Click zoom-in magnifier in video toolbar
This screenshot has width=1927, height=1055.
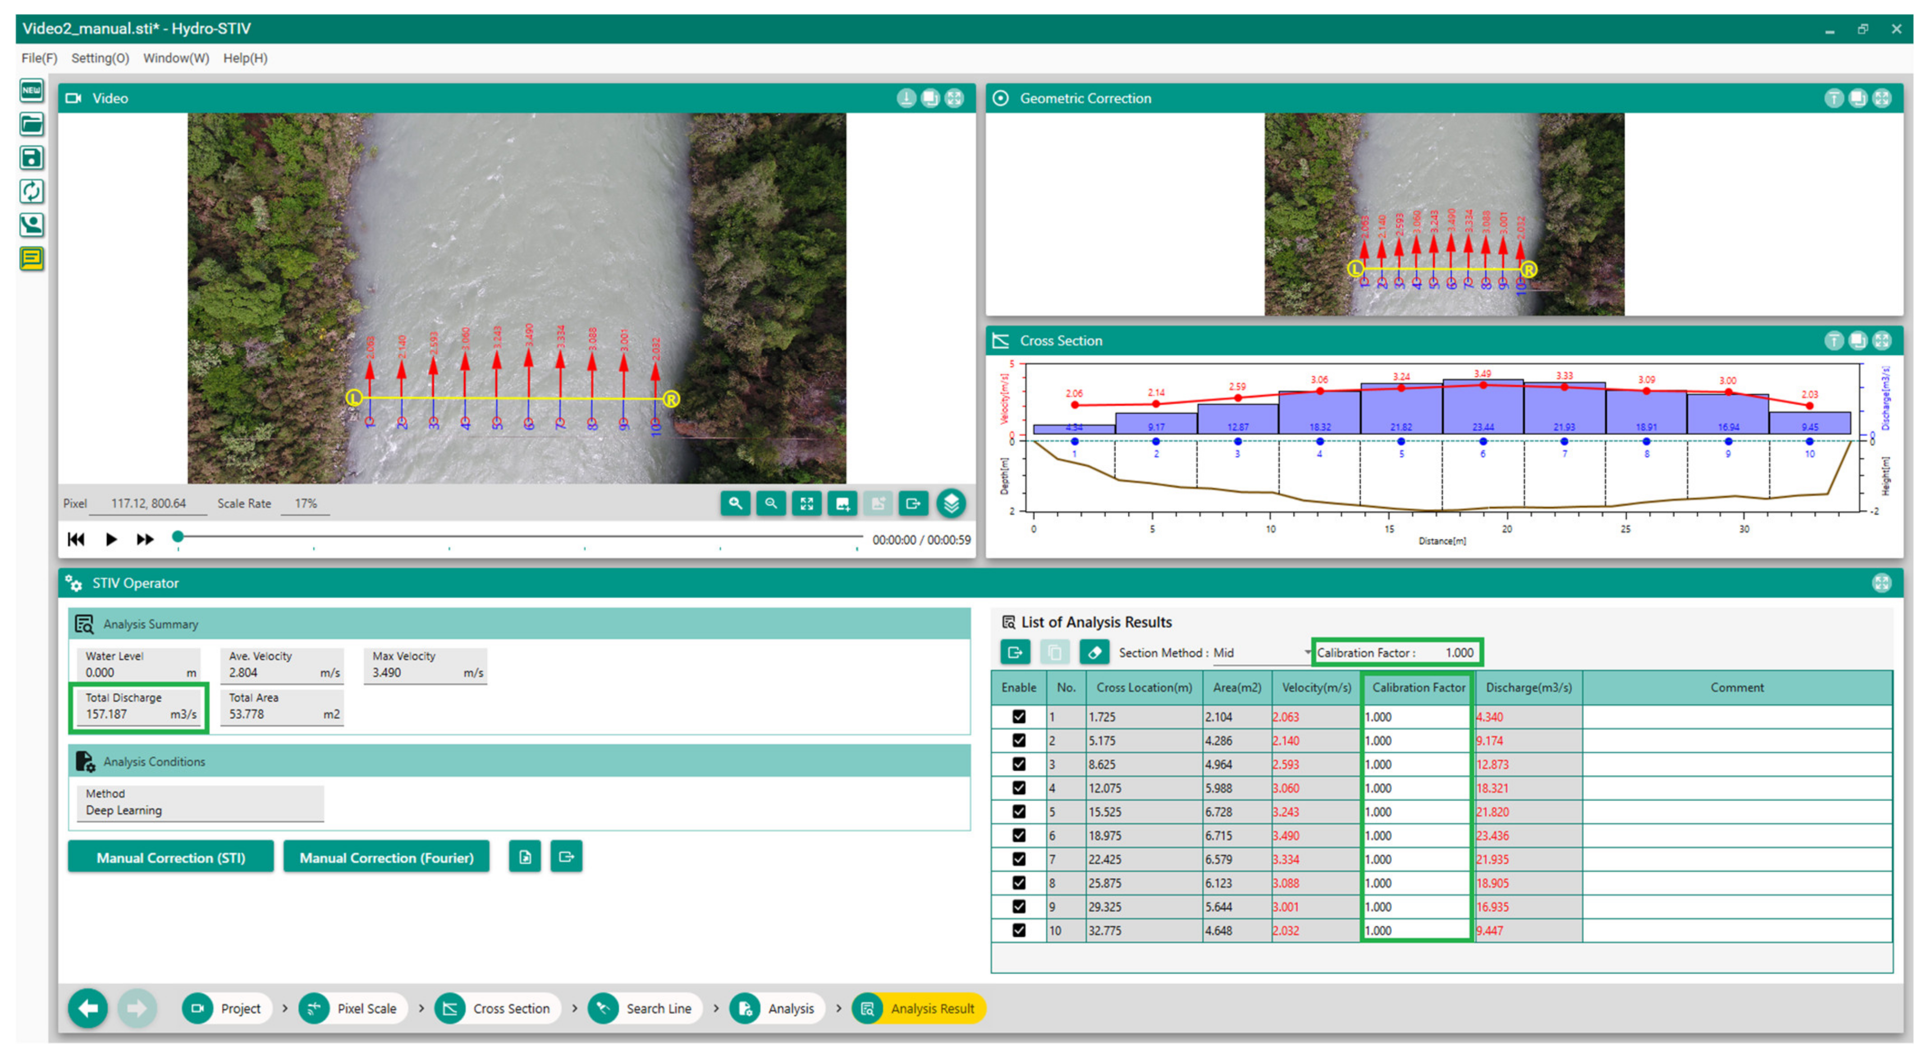coord(735,504)
